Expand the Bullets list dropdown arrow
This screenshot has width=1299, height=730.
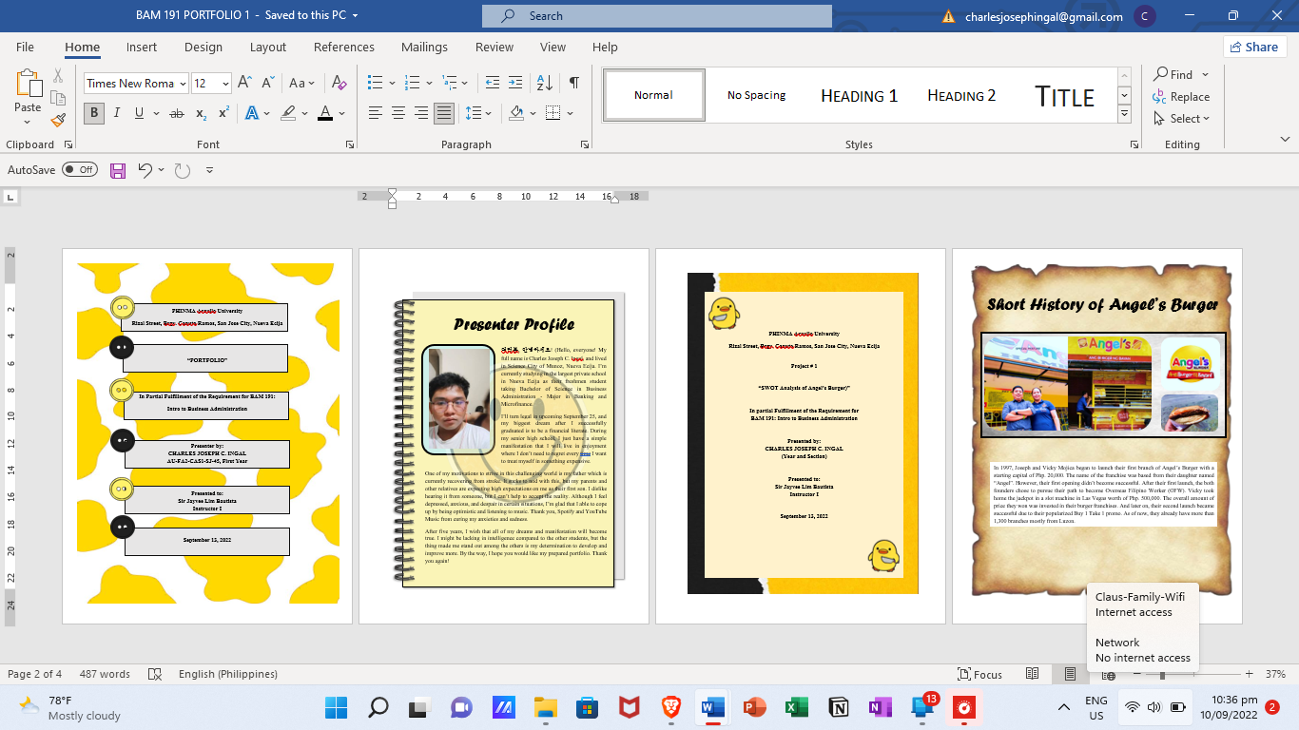pos(391,83)
